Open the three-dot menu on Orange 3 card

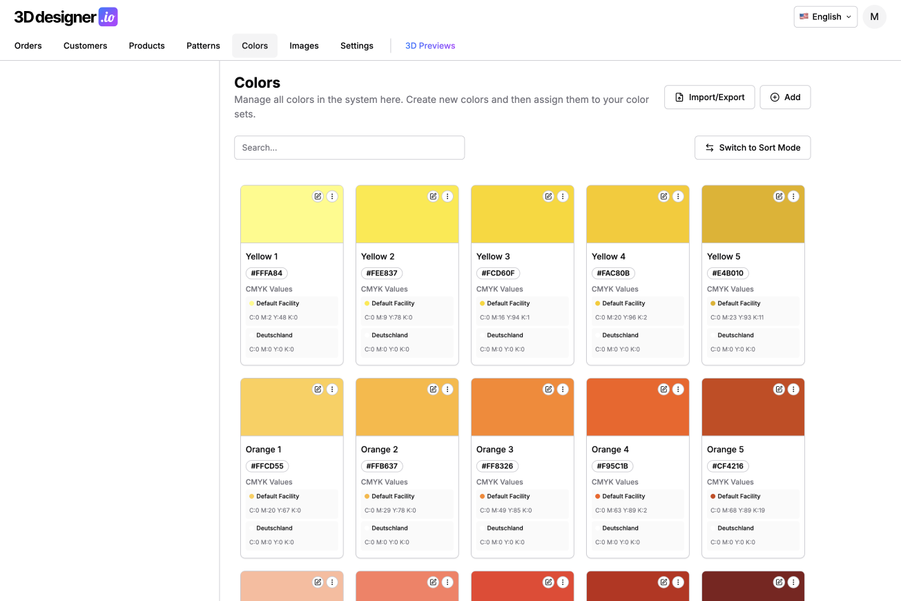(563, 389)
